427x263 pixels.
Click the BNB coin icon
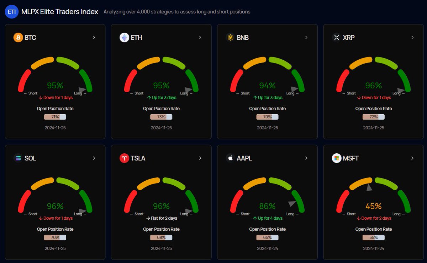click(230, 37)
